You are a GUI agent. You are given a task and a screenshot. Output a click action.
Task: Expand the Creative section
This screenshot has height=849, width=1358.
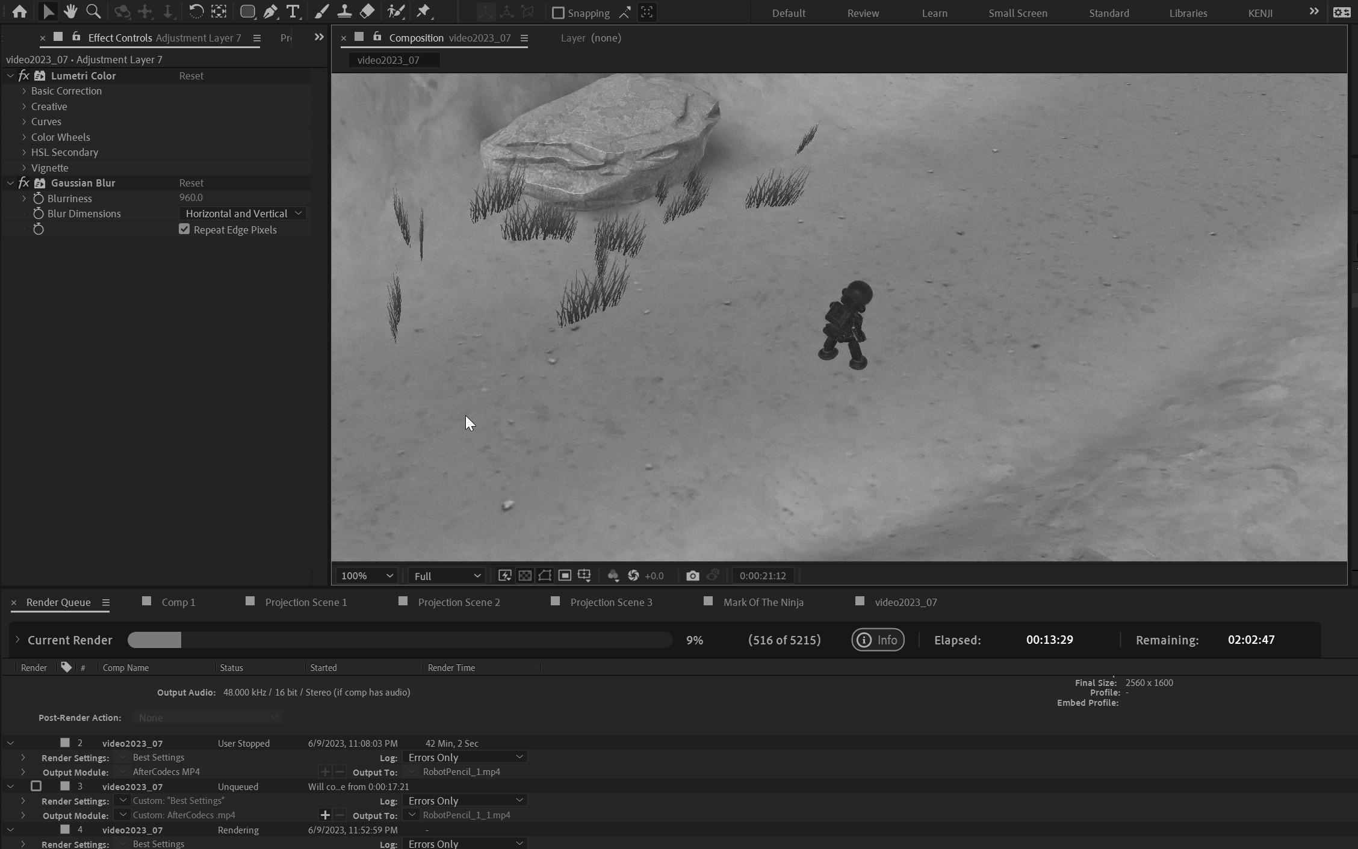(x=24, y=107)
